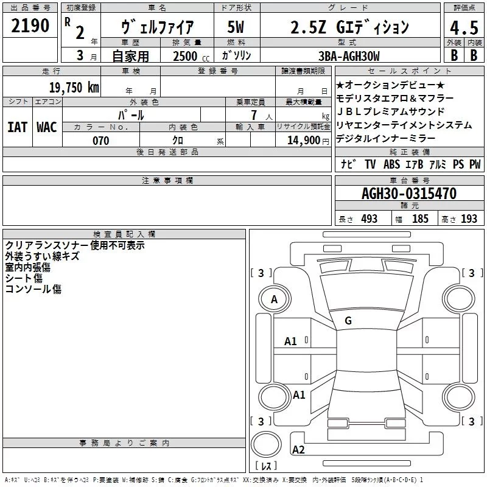Select exterior color パール
487x487 pixels.
pos(131,115)
